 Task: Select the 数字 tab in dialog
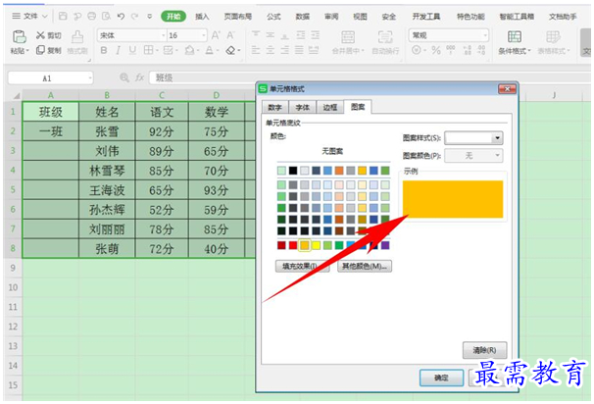pos(275,107)
